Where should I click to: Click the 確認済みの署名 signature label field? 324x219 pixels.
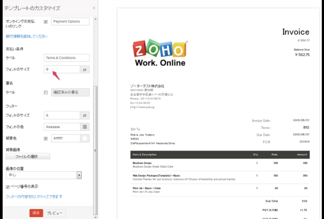(70, 92)
